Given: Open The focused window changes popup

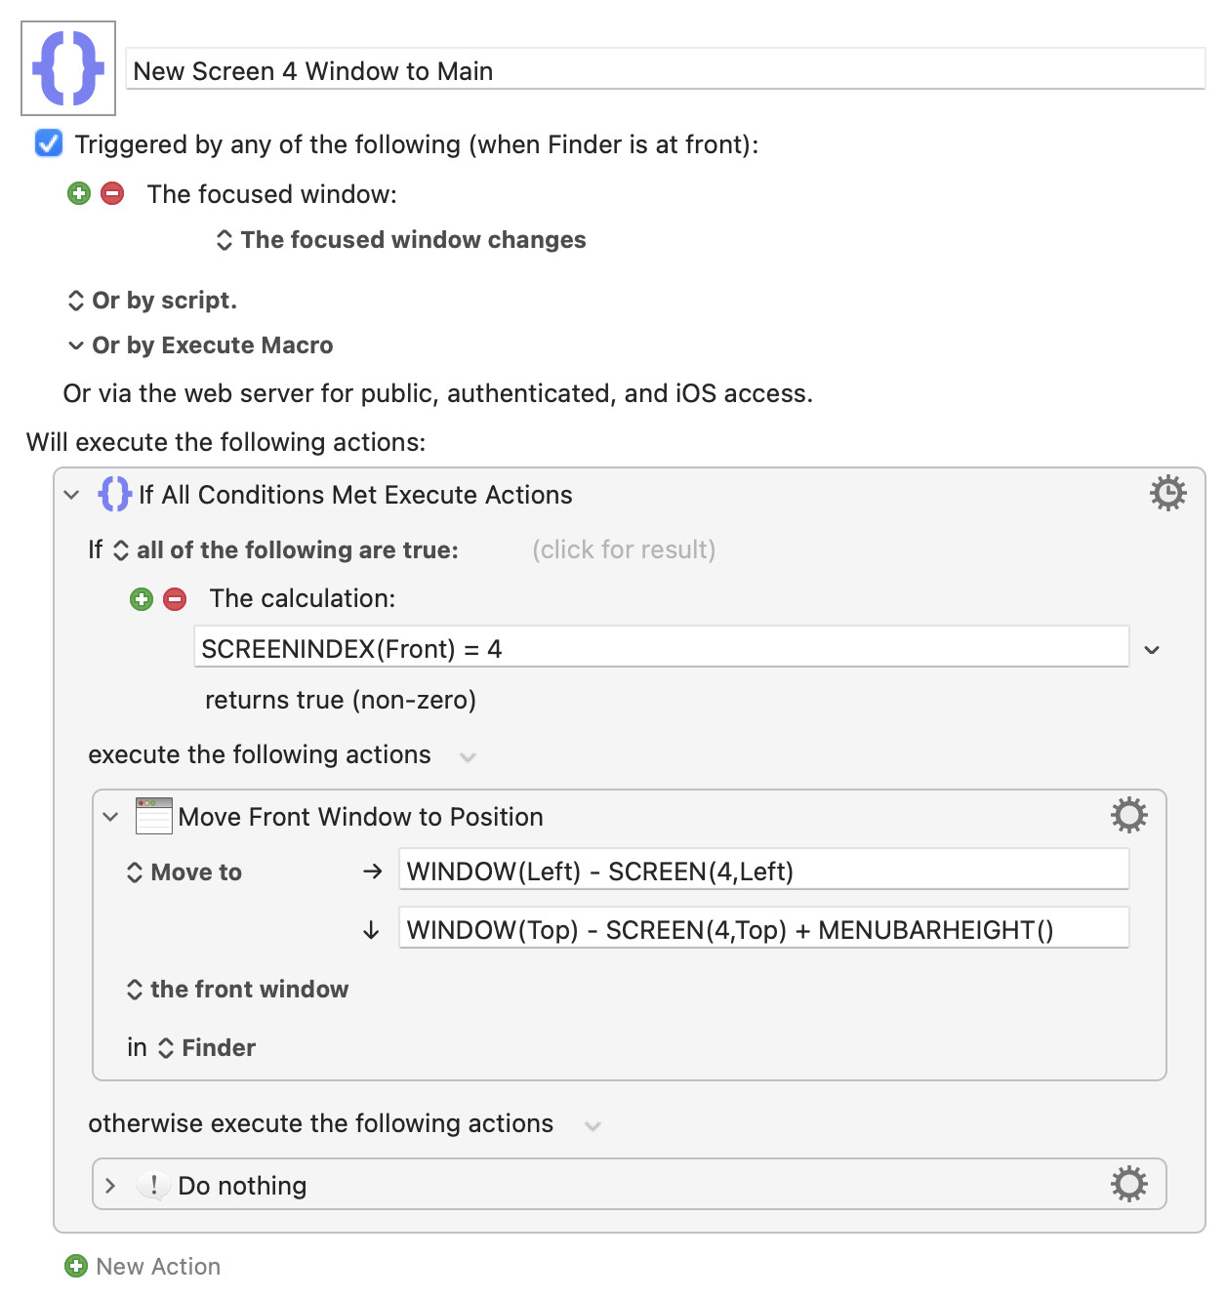Looking at the screenshot, I should pyautogui.click(x=401, y=240).
